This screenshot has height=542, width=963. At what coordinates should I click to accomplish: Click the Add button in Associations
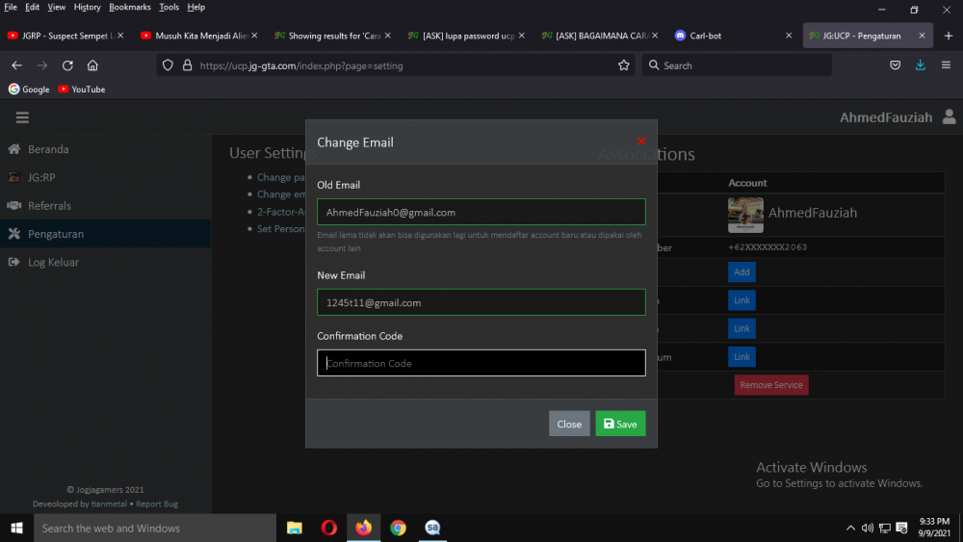click(742, 271)
